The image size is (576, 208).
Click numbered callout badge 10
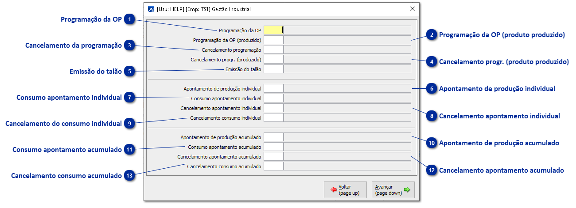(431, 143)
